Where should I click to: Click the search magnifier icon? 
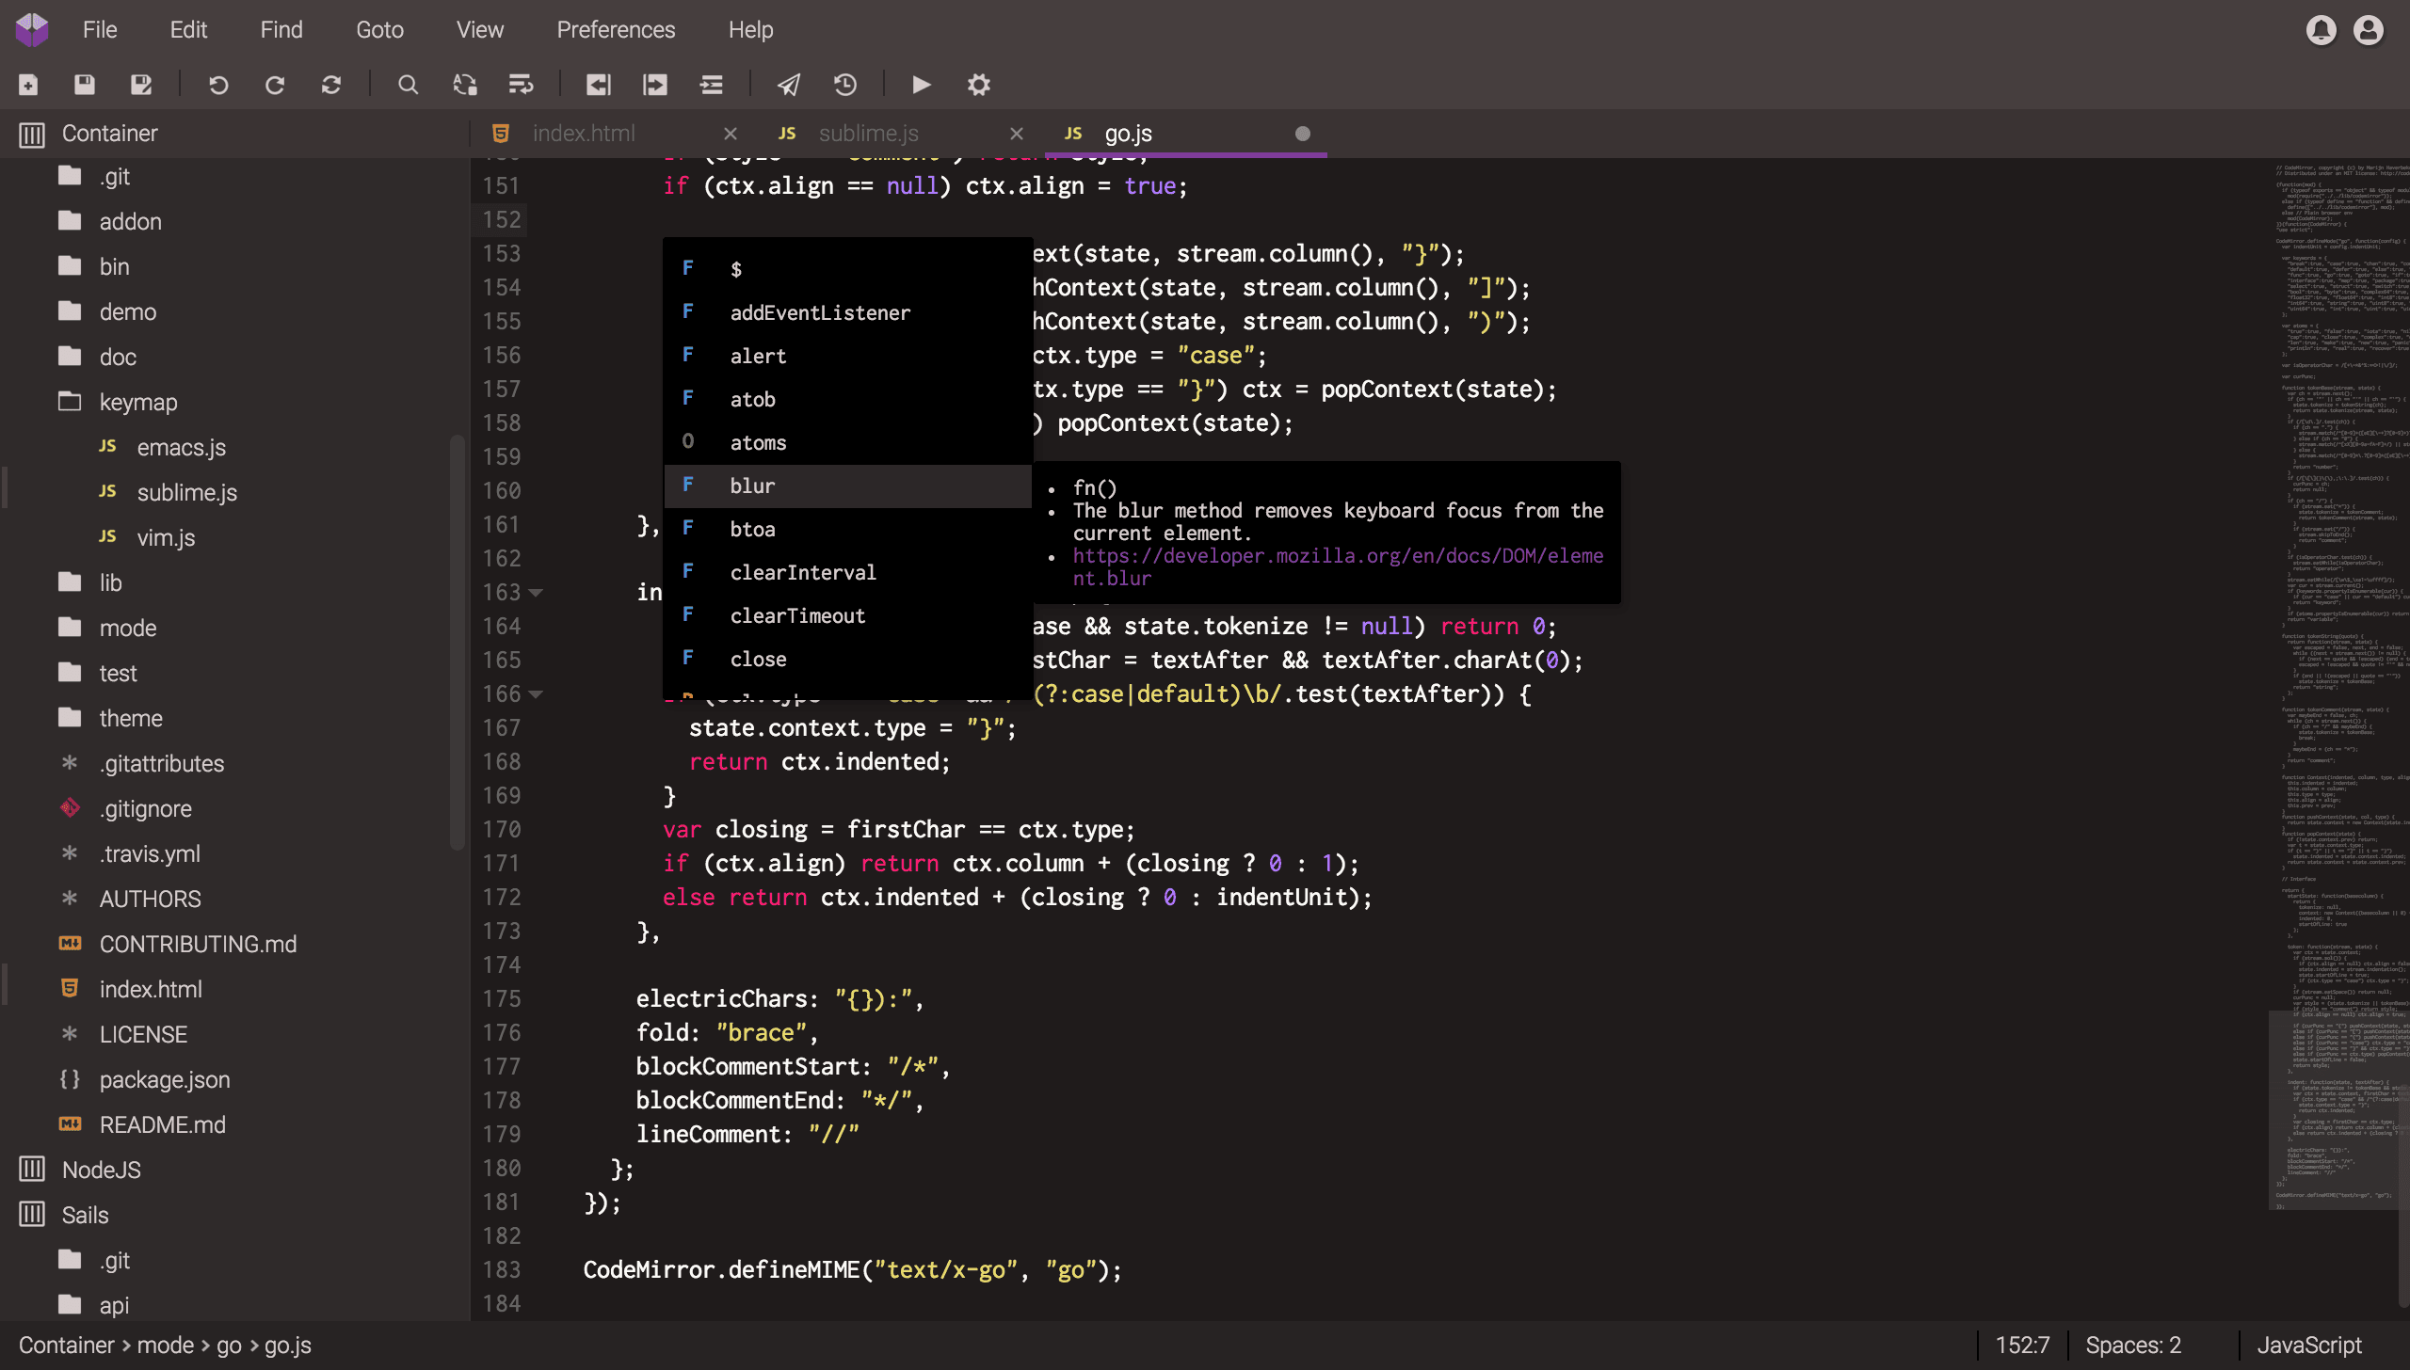point(408,85)
